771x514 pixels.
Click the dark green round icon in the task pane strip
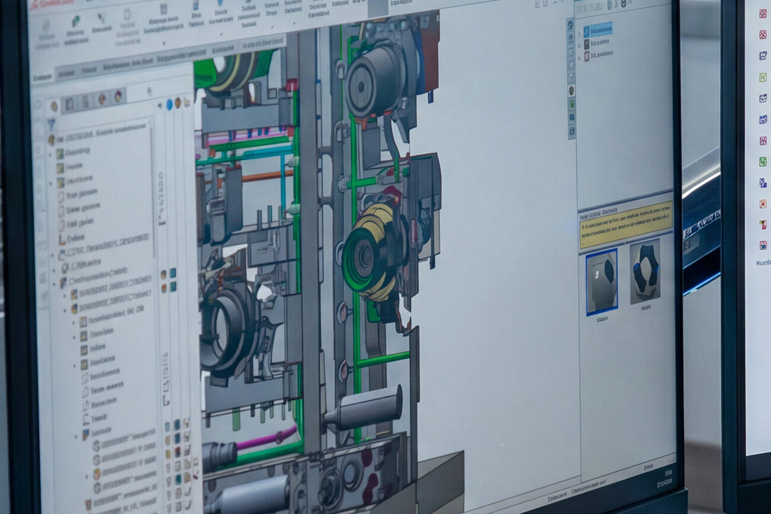click(x=571, y=90)
